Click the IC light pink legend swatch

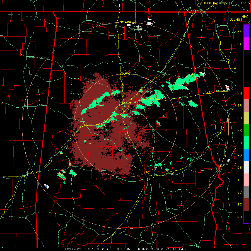246,180
